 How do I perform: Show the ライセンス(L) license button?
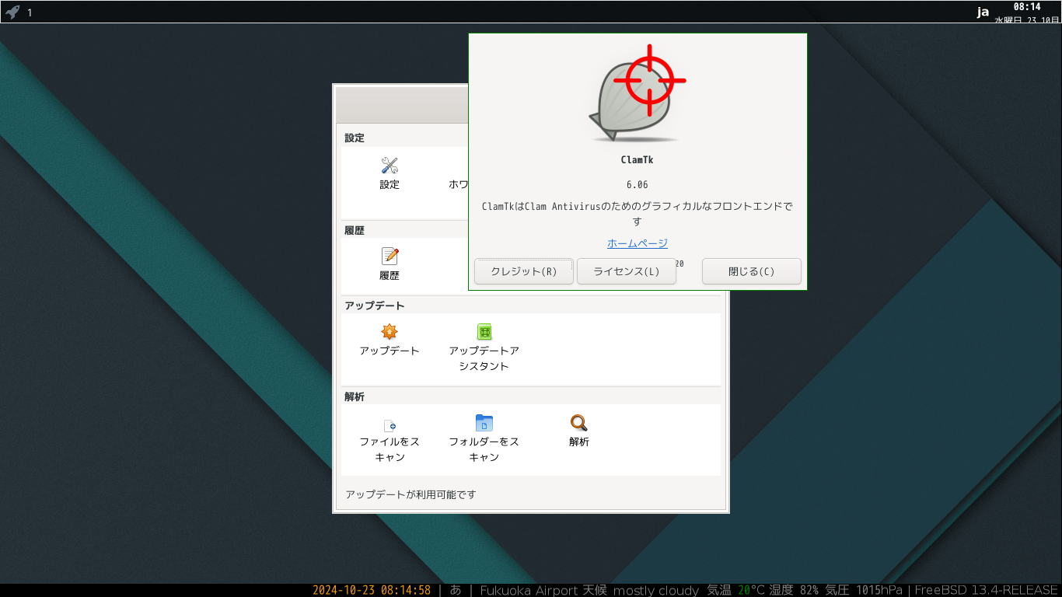(627, 271)
